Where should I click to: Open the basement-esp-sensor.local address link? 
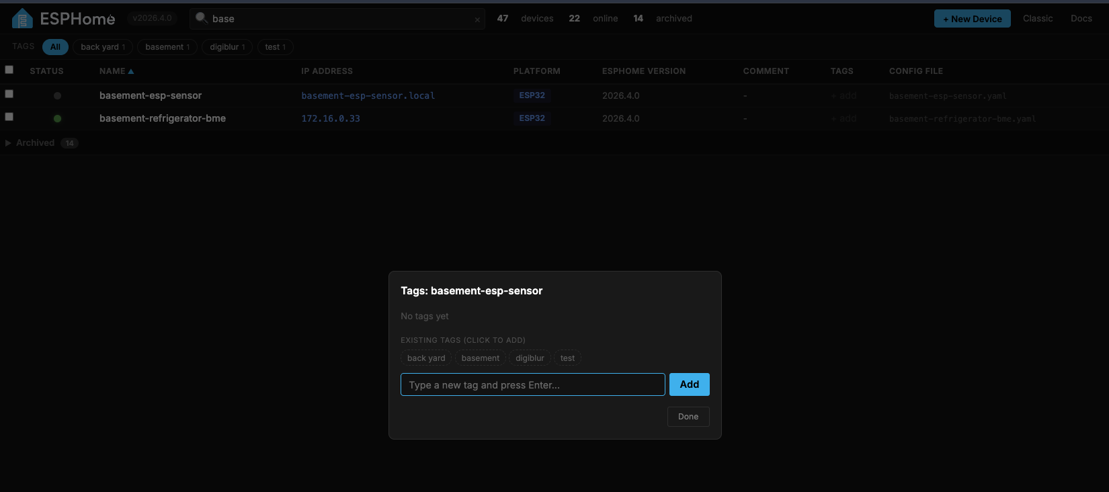click(x=368, y=95)
